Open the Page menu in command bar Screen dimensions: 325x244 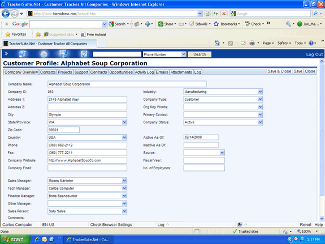268,43
